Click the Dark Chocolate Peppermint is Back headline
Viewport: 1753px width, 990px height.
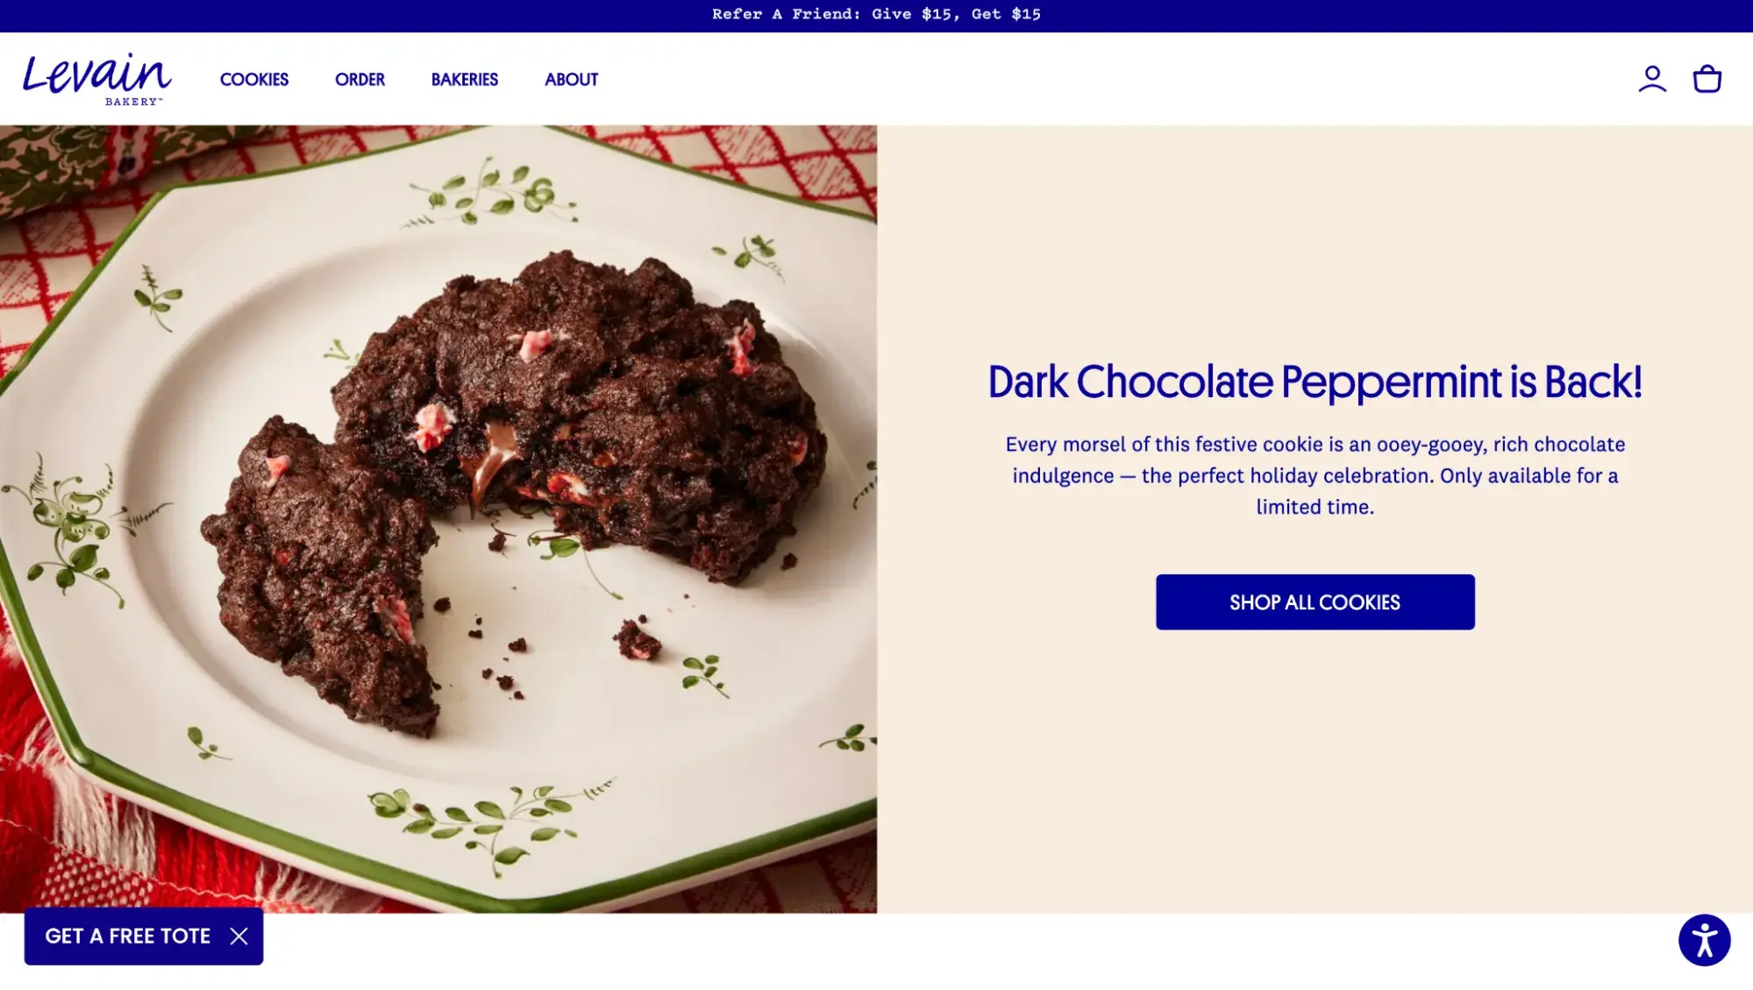tap(1315, 382)
